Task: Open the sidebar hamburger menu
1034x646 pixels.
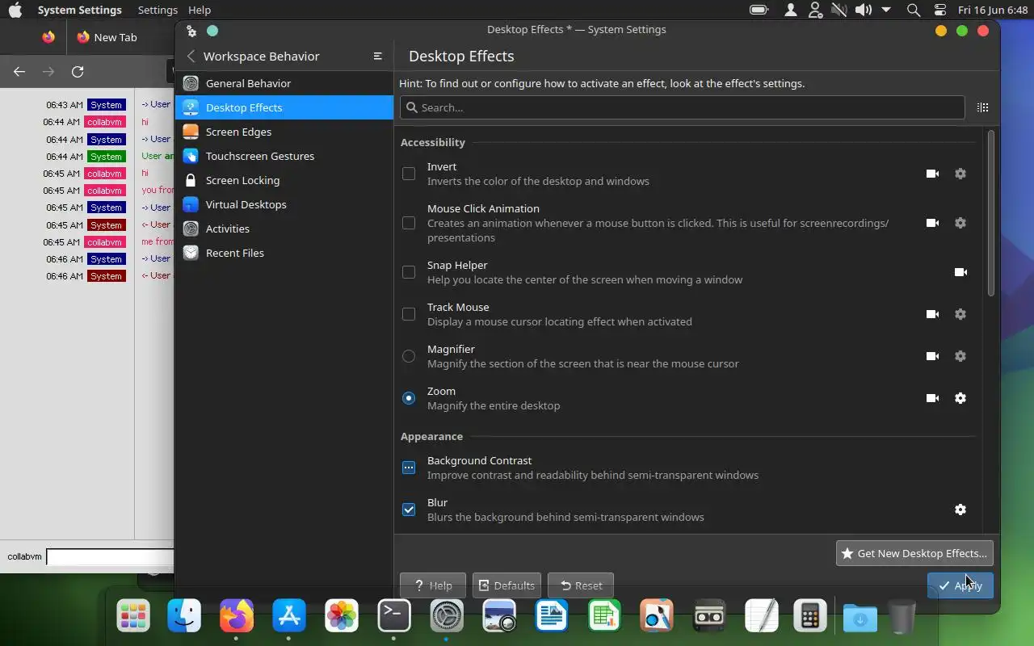Action: point(377,56)
